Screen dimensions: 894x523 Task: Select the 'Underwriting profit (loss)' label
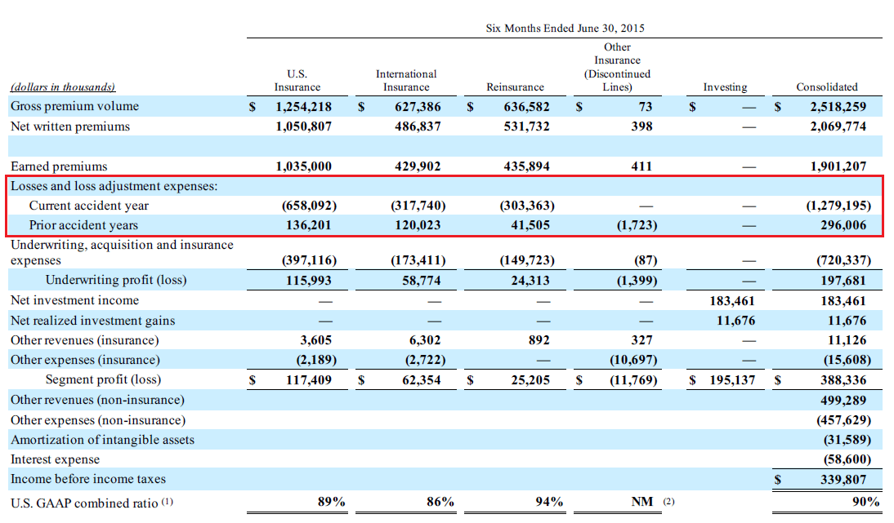[x=116, y=280]
